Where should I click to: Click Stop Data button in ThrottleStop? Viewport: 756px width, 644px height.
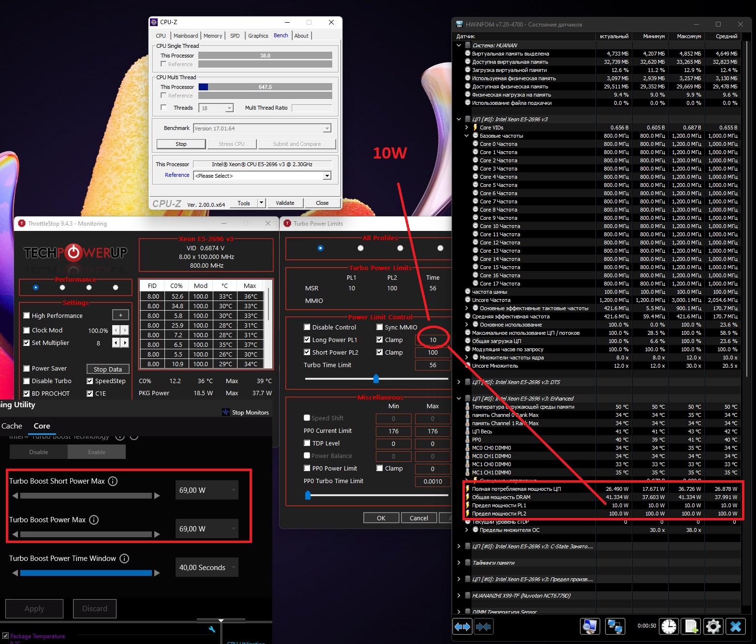(108, 369)
